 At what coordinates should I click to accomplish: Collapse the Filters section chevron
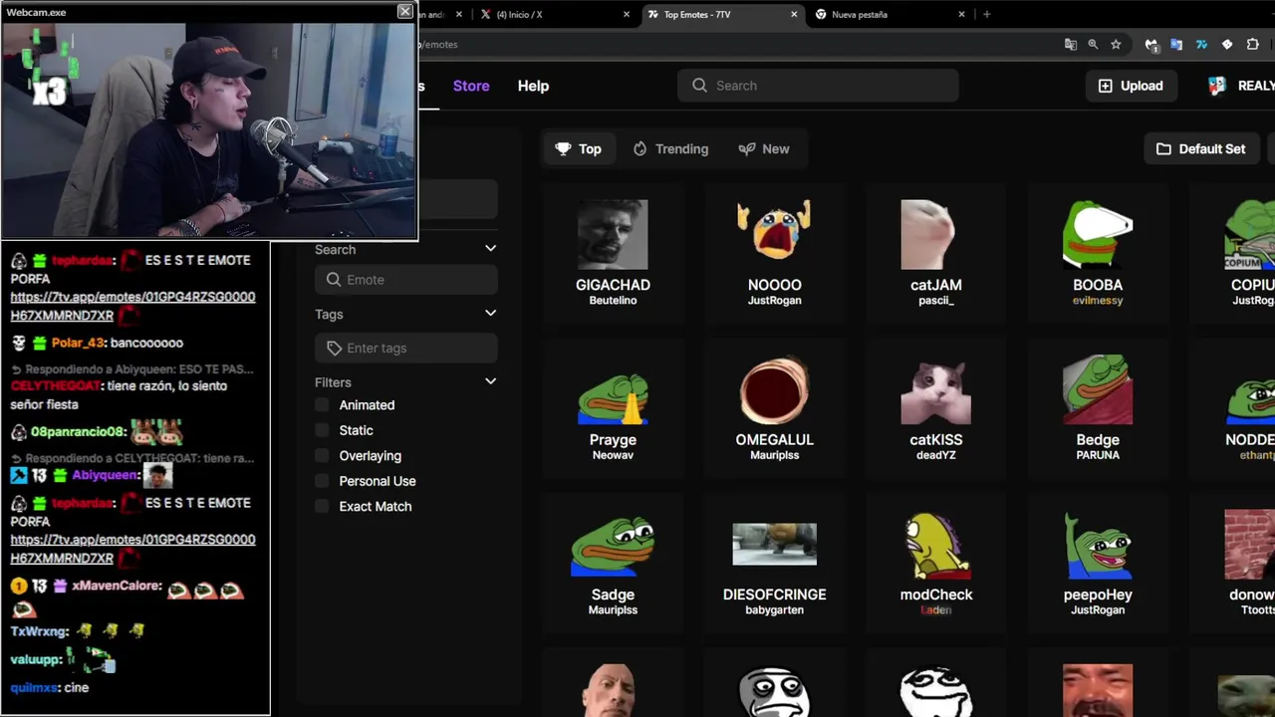coord(490,381)
